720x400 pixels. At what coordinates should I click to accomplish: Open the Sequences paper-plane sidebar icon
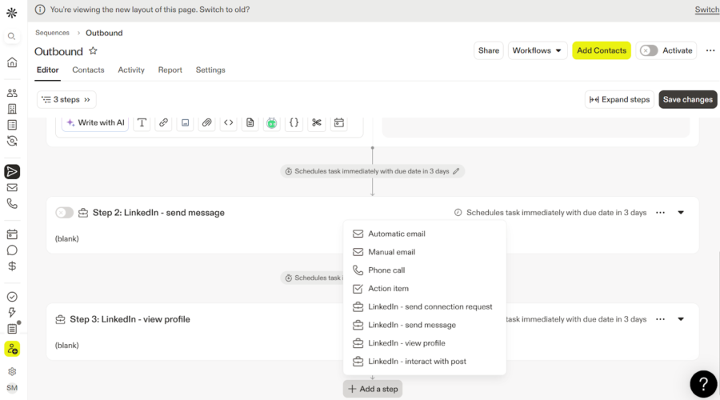[12, 172]
